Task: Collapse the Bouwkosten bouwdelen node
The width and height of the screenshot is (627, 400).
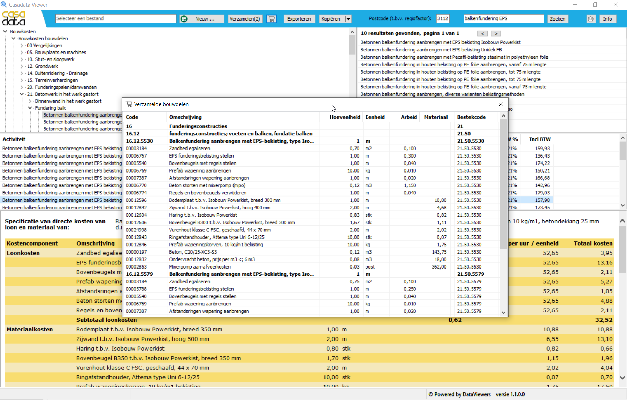Action: pos(14,38)
